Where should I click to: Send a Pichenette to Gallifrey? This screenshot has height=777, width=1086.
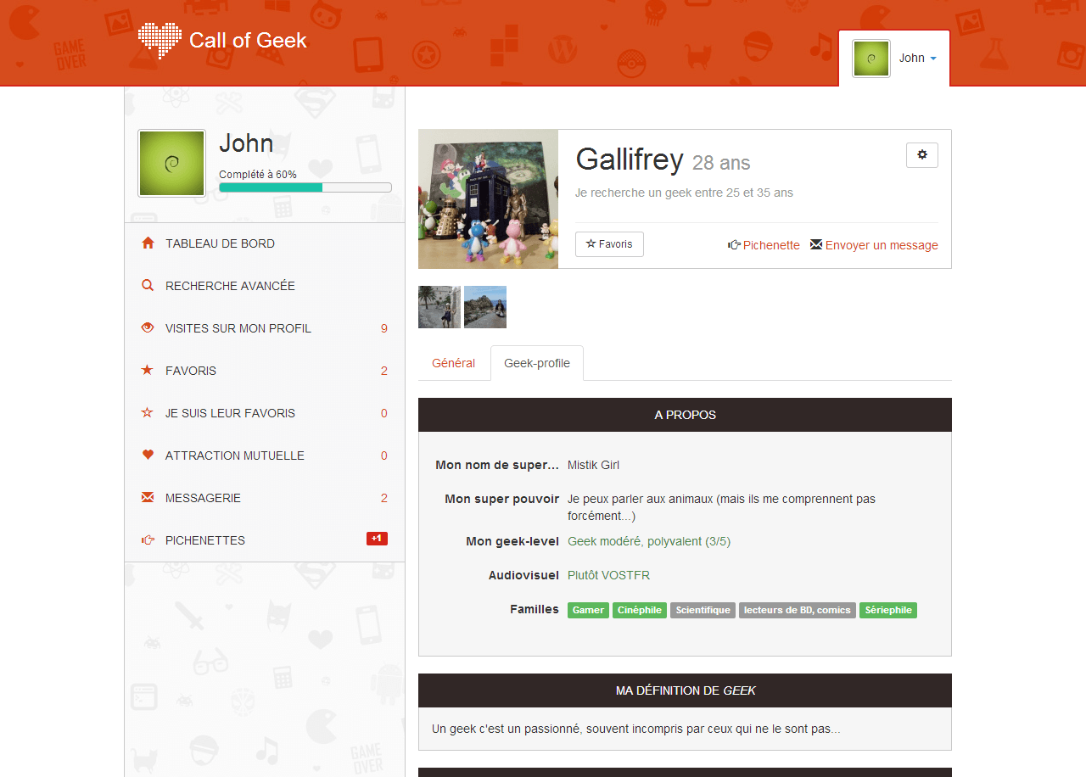[x=764, y=245]
